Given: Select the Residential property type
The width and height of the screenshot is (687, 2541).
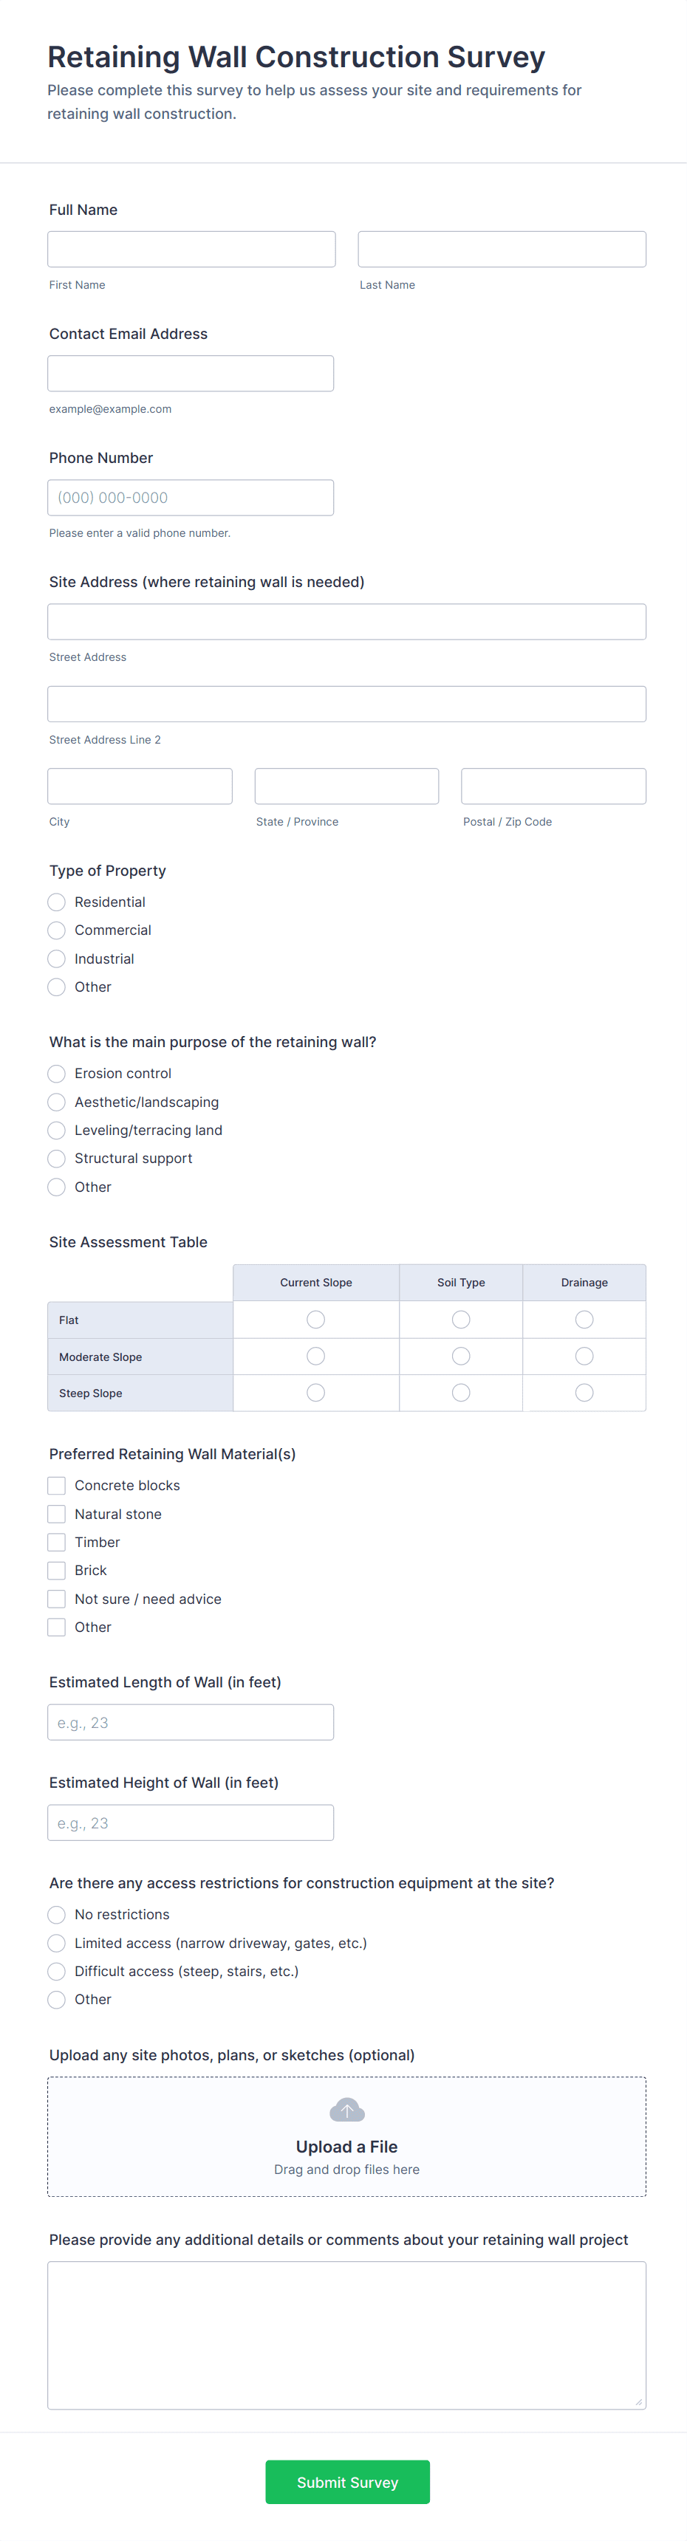Looking at the screenshot, I should (58, 902).
